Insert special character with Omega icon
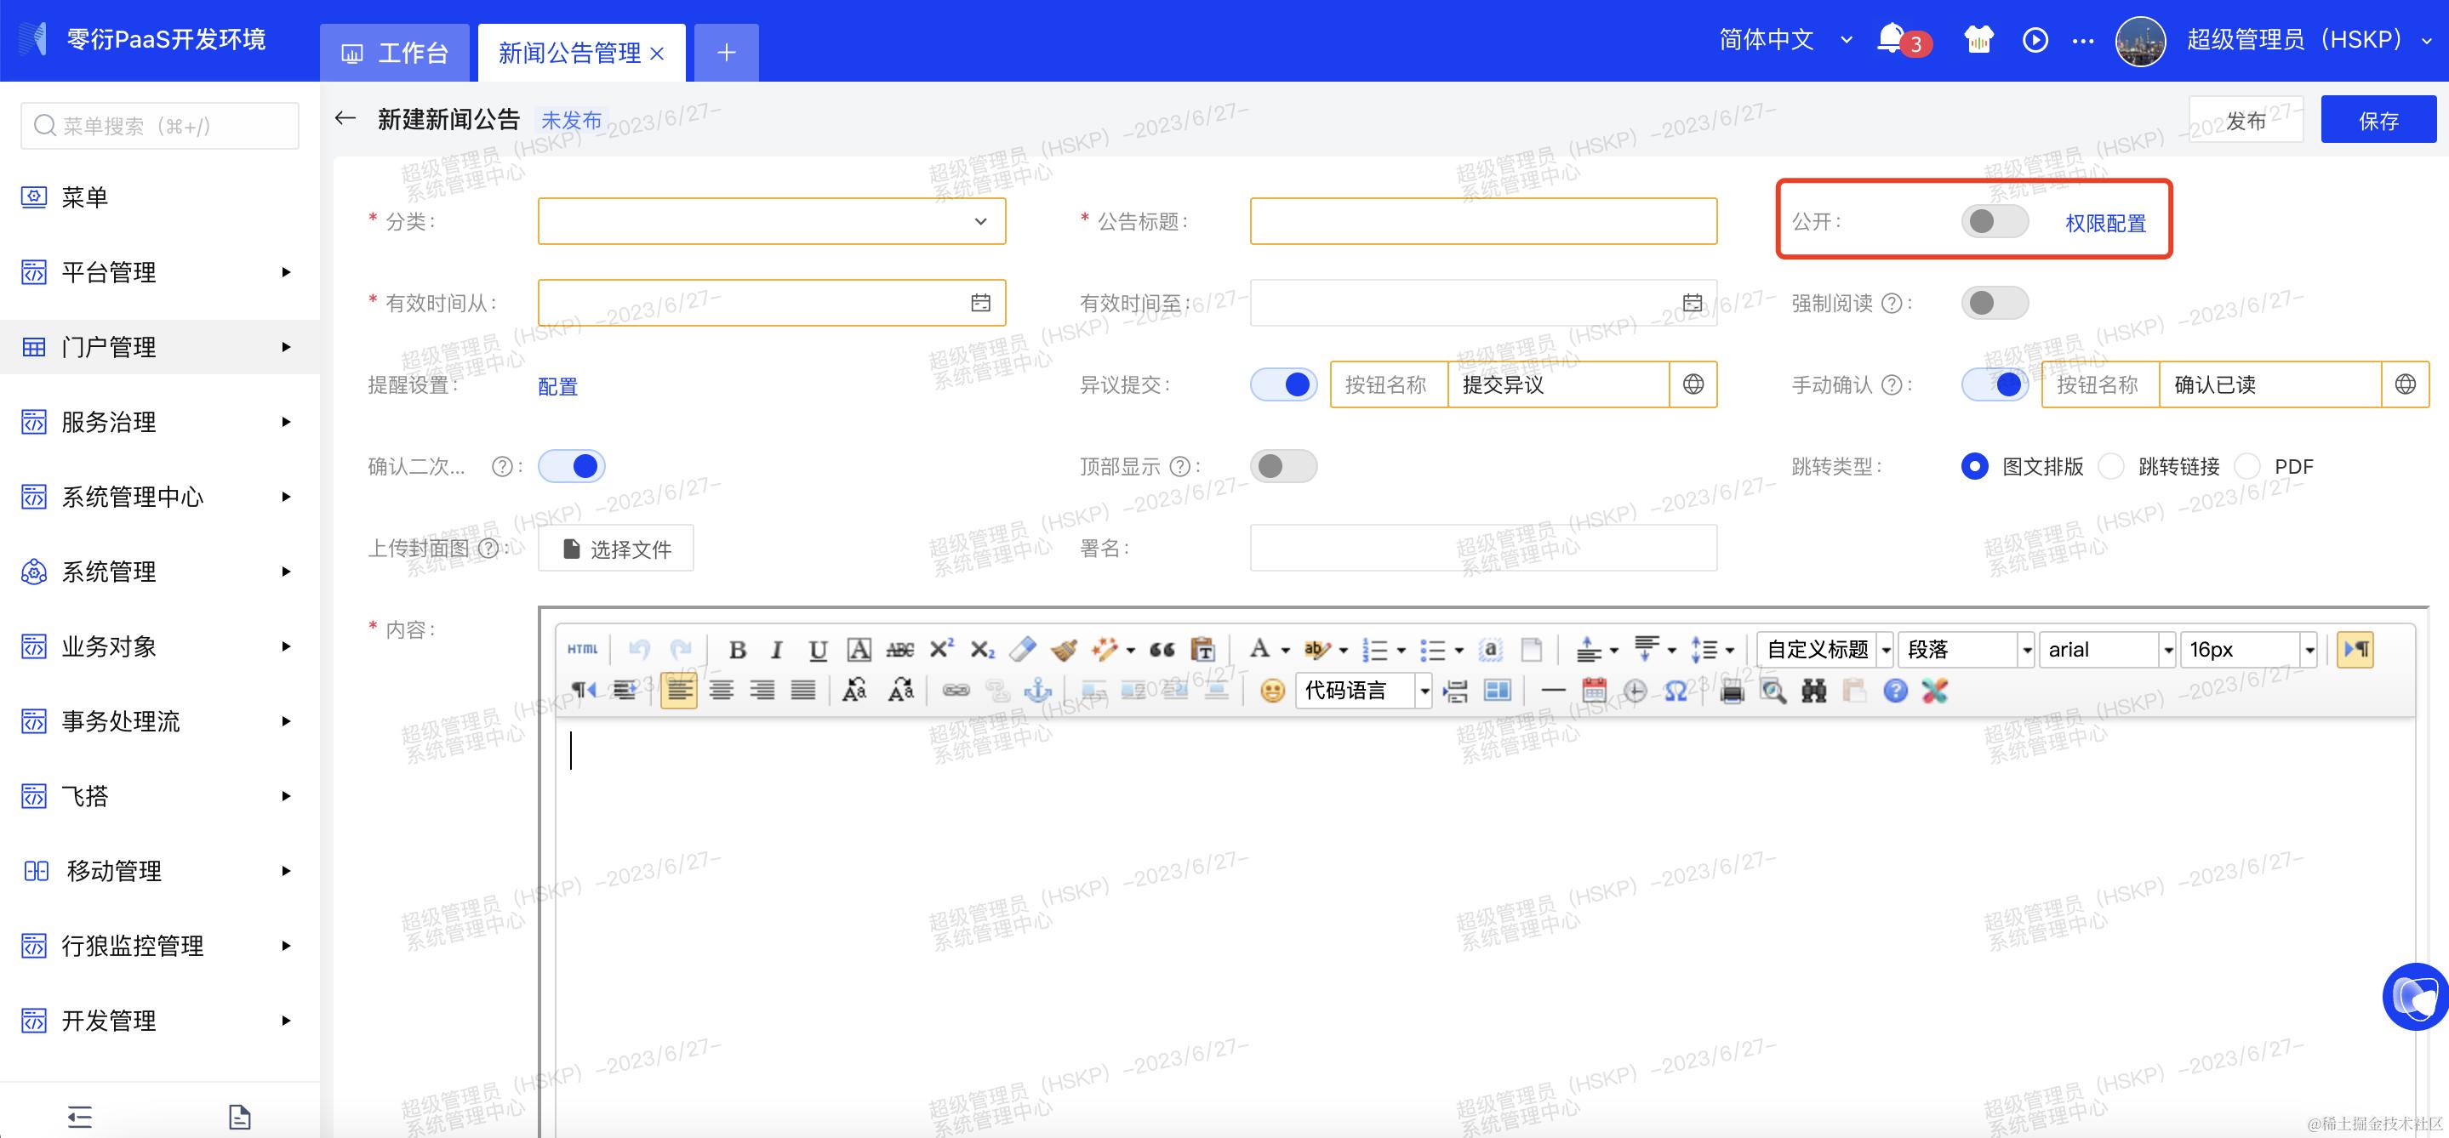The width and height of the screenshot is (2449, 1138). click(x=1676, y=691)
